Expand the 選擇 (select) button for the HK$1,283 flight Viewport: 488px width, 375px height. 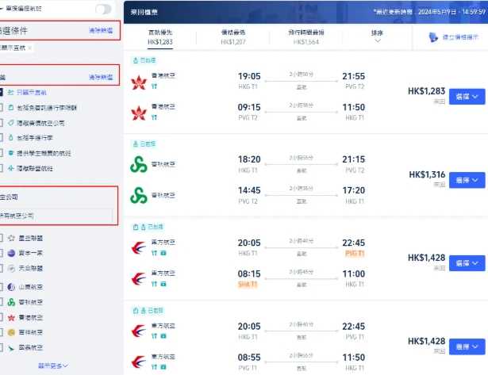pos(467,96)
